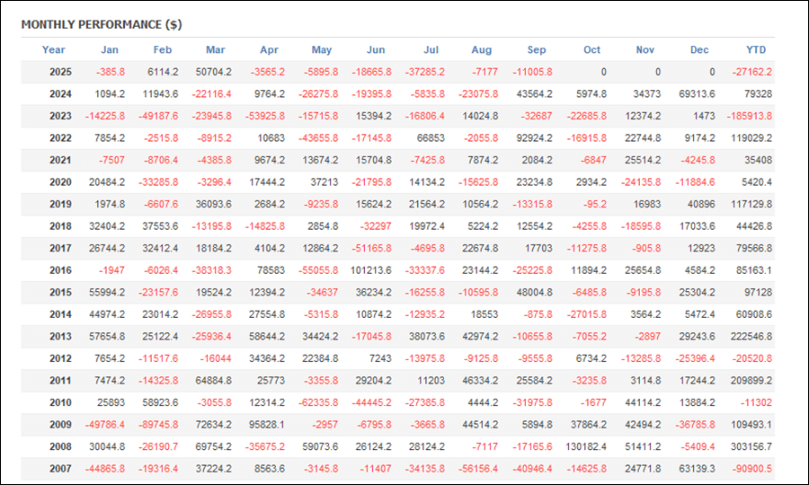Click the YTD column header
This screenshot has width=809, height=485.
click(x=756, y=50)
